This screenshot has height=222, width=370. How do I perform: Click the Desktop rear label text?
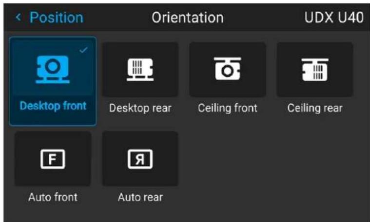point(140,108)
